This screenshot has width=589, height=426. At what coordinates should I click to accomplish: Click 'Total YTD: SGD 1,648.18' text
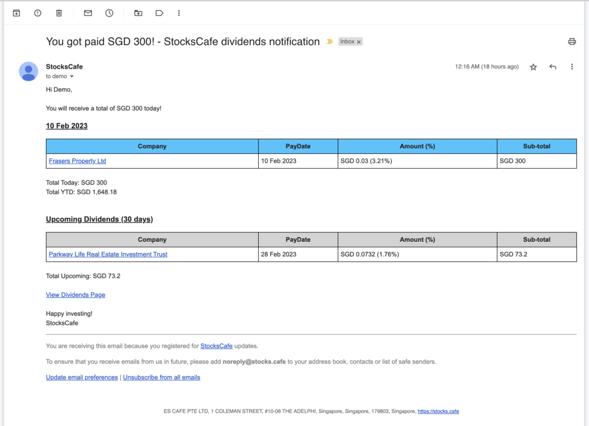pyautogui.click(x=82, y=192)
